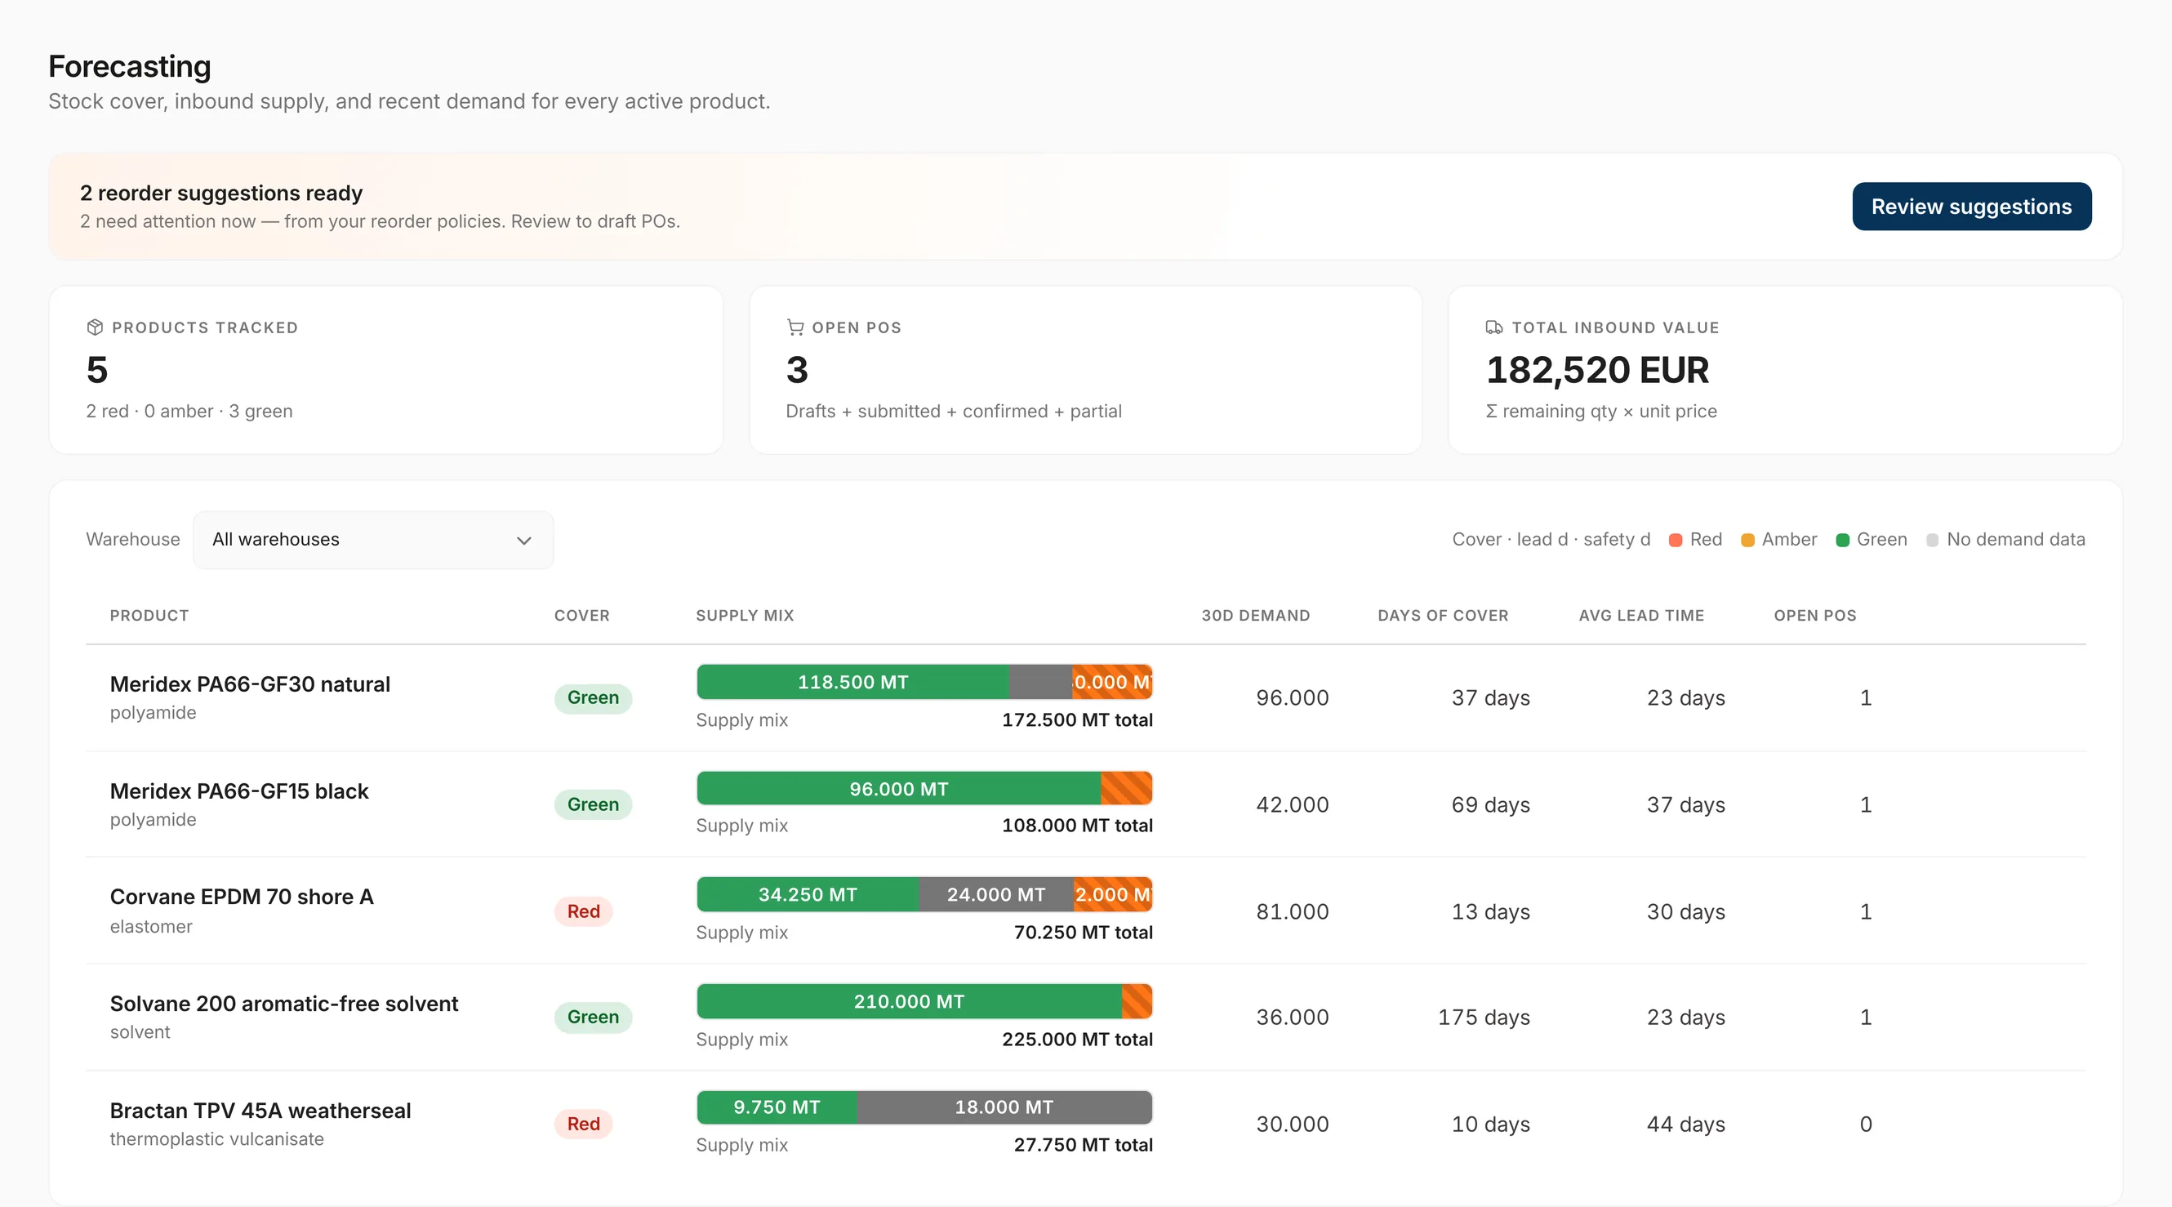Click the Products Tracked cube icon
Screen dimensions: 2172x1207
(95, 327)
